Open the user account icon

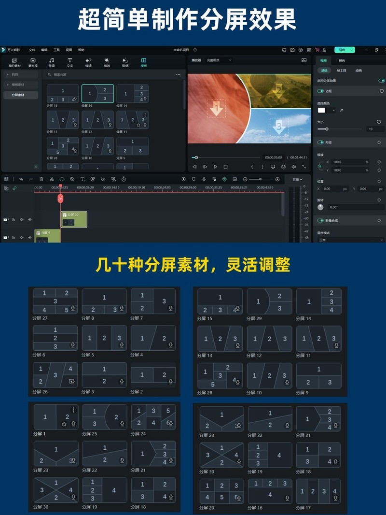pyautogui.click(x=324, y=50)
